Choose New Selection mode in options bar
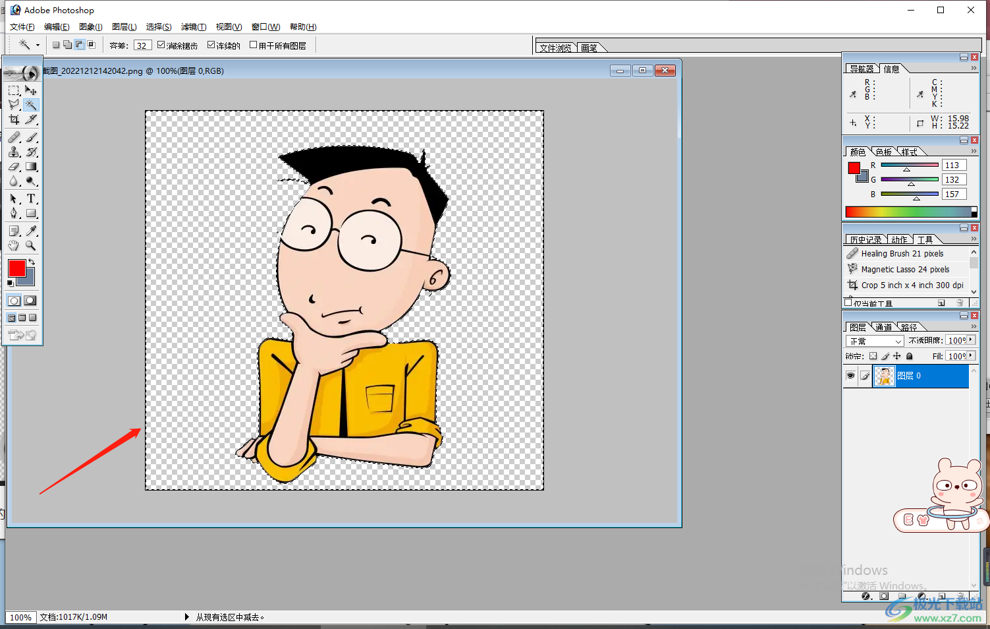990x629 pixels. tap(56, 45)
